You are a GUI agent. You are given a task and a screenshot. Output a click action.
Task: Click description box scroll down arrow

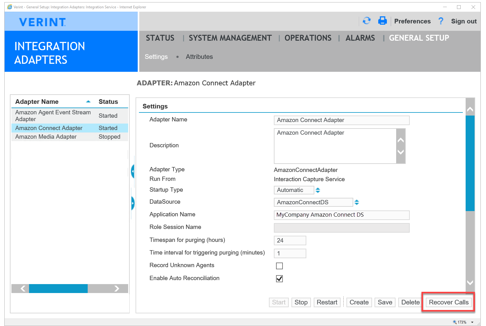click(x=401, y=152)
